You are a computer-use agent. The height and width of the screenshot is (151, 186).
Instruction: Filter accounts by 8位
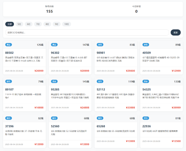(47, 24)
